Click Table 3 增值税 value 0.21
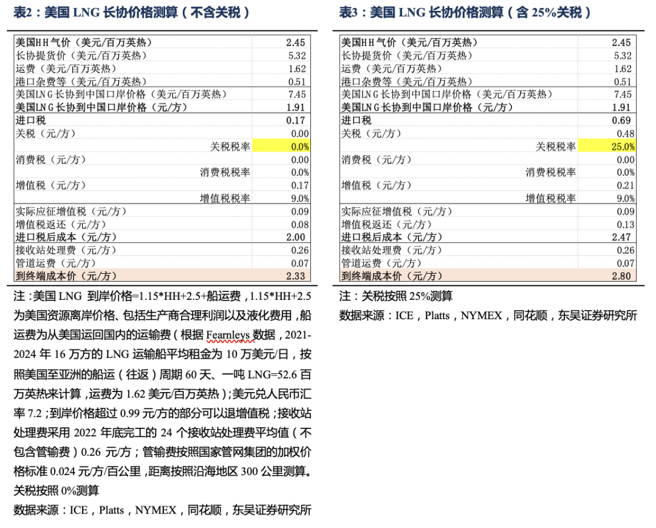 pos(622,185)
